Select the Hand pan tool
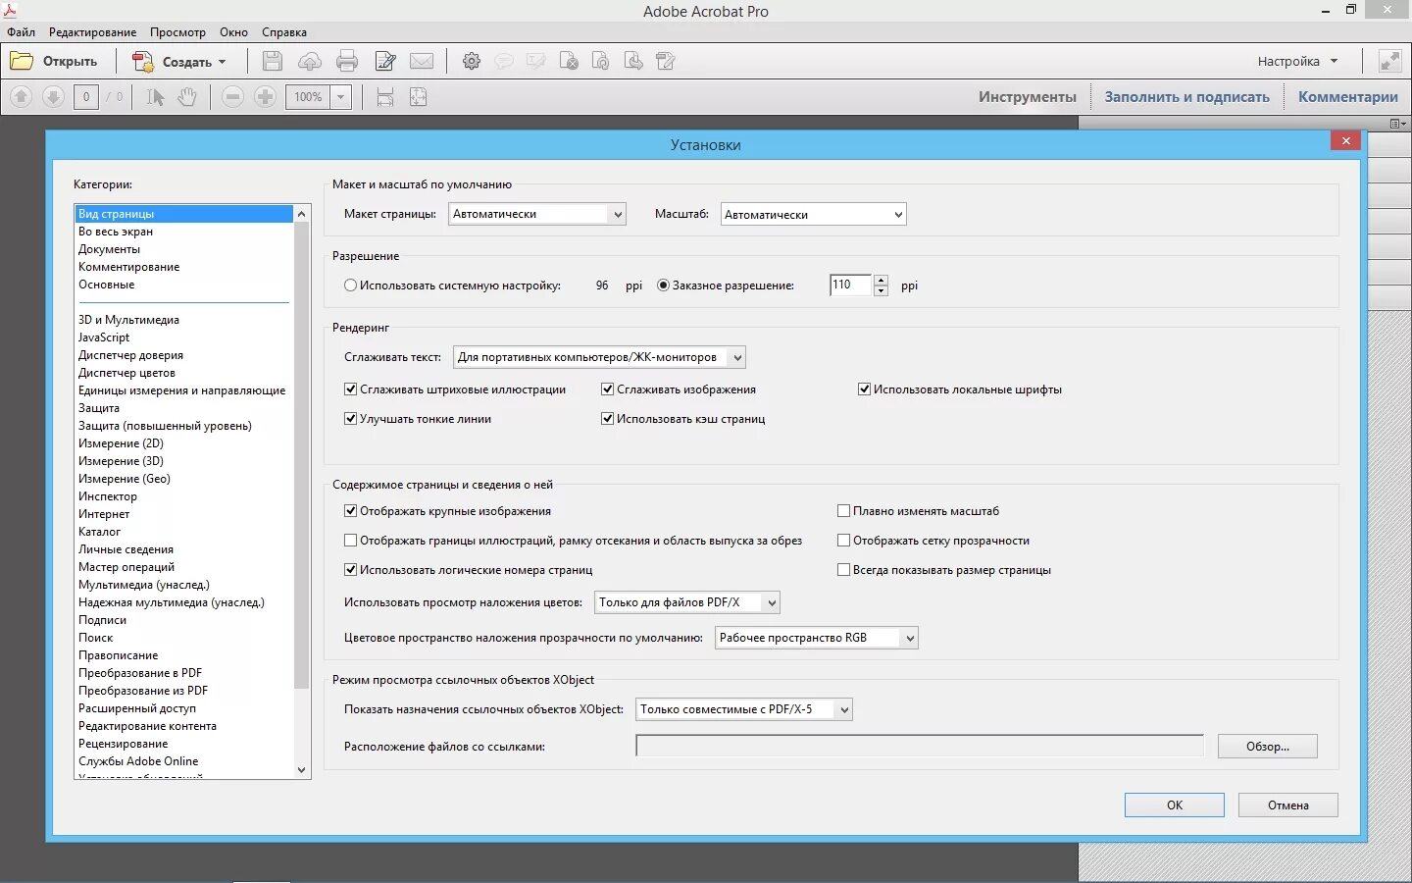1412x883 pixels. pos(187,96)
